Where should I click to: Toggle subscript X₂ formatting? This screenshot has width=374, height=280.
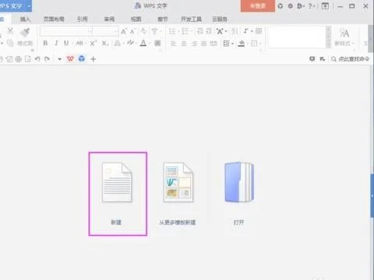pos(104,43)
